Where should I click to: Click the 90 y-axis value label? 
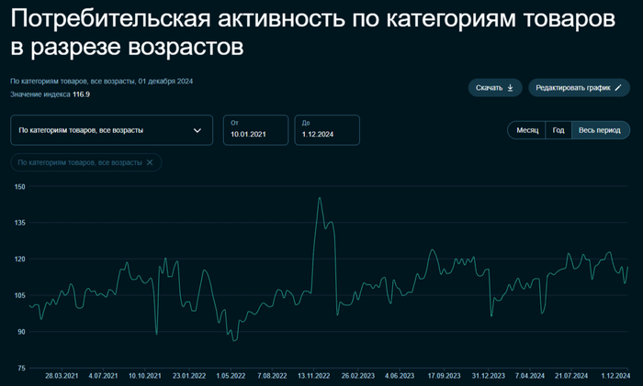point(21,332)
